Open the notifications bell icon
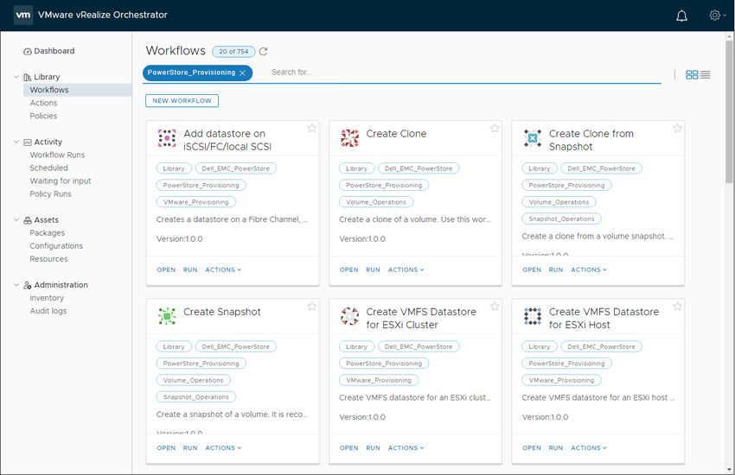This screenshot has height=475, width=735. coord(681,16)
